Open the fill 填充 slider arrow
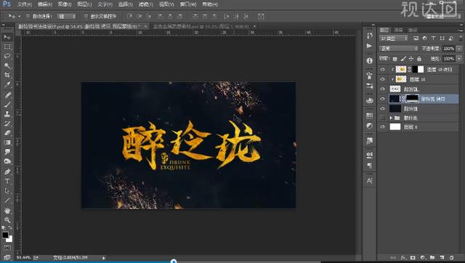Viewport: 465px width, 263px height. click(459, 59)
